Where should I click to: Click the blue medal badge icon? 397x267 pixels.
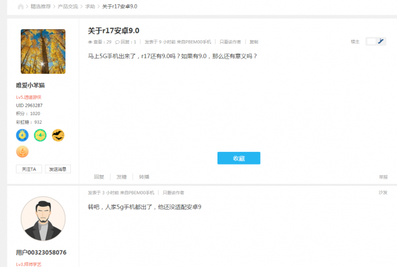click(x=23, y=135)
